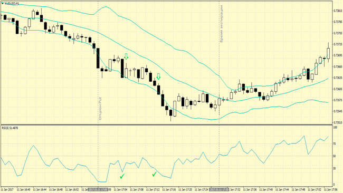The image size is (343, 193).
Task: Select the 'Время экспирации' vertical line label
Action: (222, 24)
